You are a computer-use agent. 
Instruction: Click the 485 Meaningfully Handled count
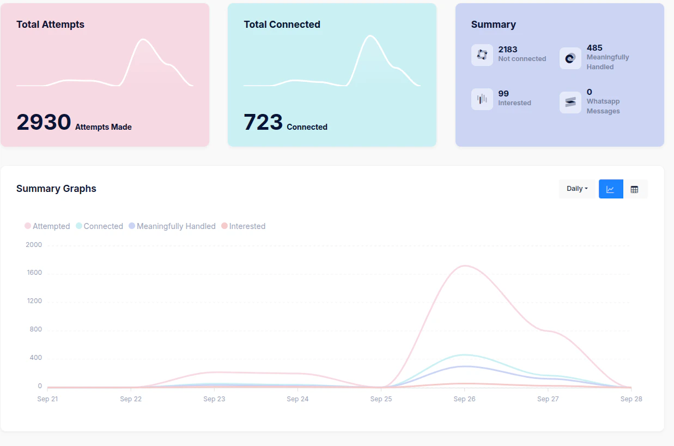[x=594, y=47]
